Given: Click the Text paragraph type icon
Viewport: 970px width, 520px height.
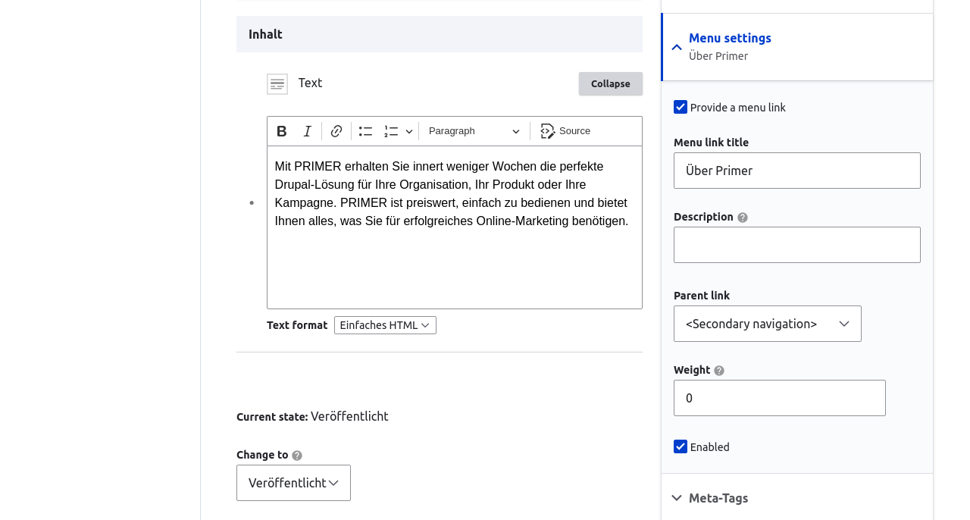Looking at the screenshot, I should click(277, 84).
